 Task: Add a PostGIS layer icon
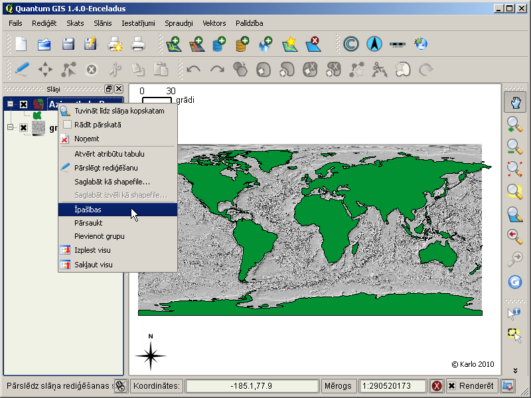[220, 44]
